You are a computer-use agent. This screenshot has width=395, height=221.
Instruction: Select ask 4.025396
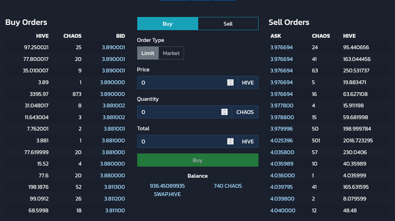281,140
